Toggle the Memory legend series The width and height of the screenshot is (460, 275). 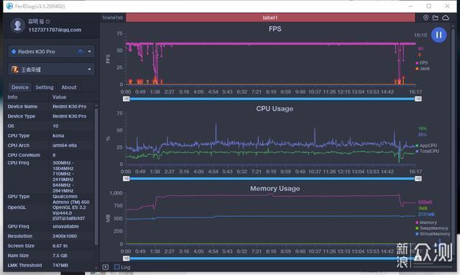point(426,223)
